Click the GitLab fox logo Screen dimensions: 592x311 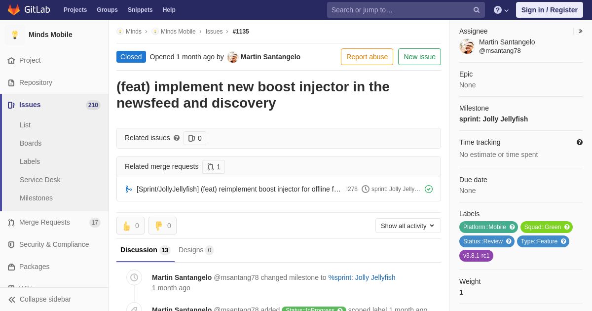[x=14, y=10]
